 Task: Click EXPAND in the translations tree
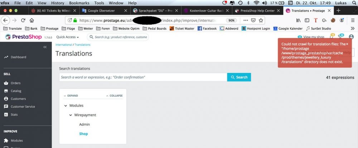[71, 96]
